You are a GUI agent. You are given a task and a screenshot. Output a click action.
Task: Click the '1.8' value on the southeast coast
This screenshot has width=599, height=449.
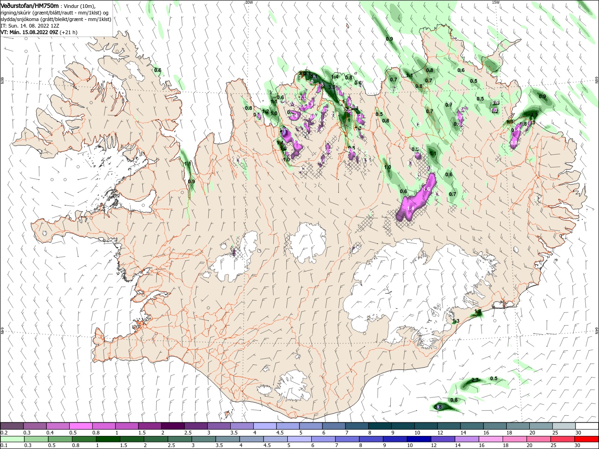point(478,311)
